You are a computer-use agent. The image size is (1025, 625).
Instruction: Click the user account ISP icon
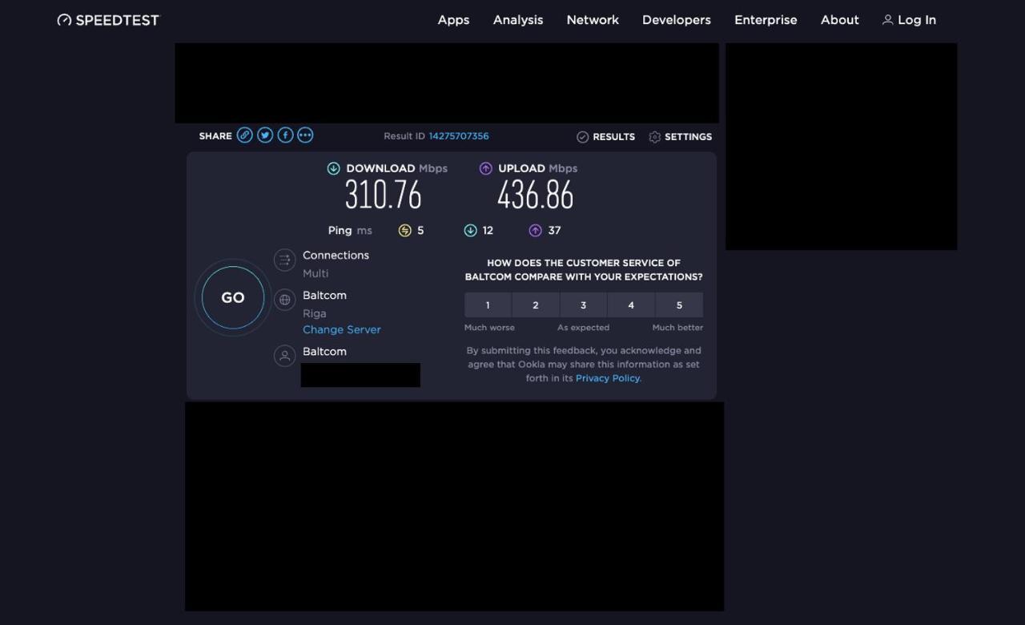pos(284,356)
